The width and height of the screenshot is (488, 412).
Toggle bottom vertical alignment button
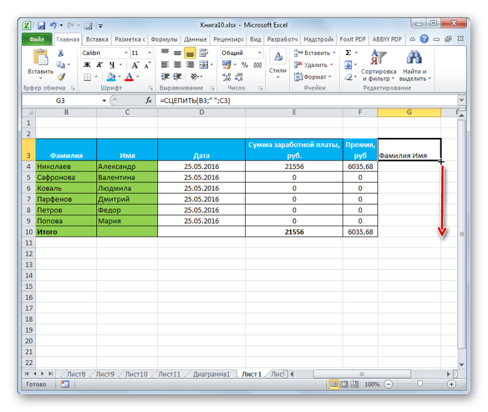190,53
